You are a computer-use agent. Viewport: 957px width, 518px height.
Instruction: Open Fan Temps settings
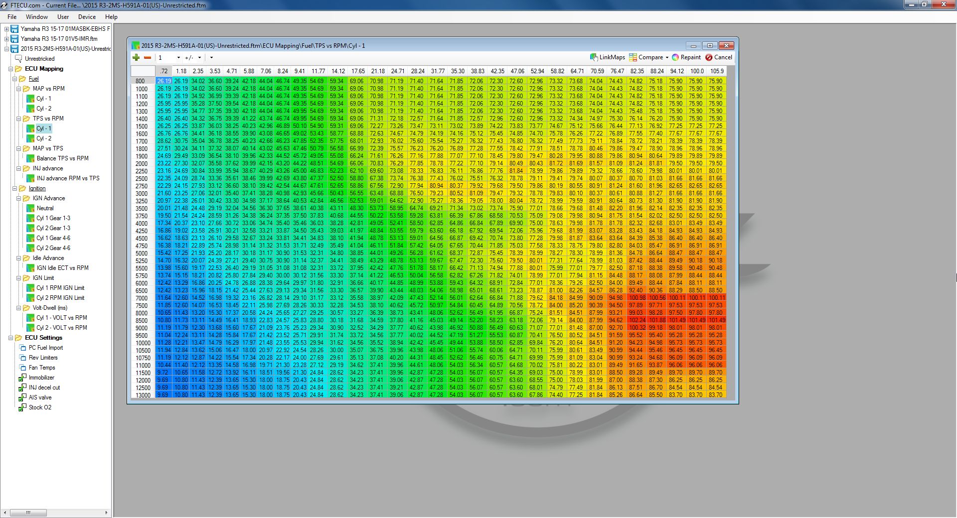pos(42,368)
